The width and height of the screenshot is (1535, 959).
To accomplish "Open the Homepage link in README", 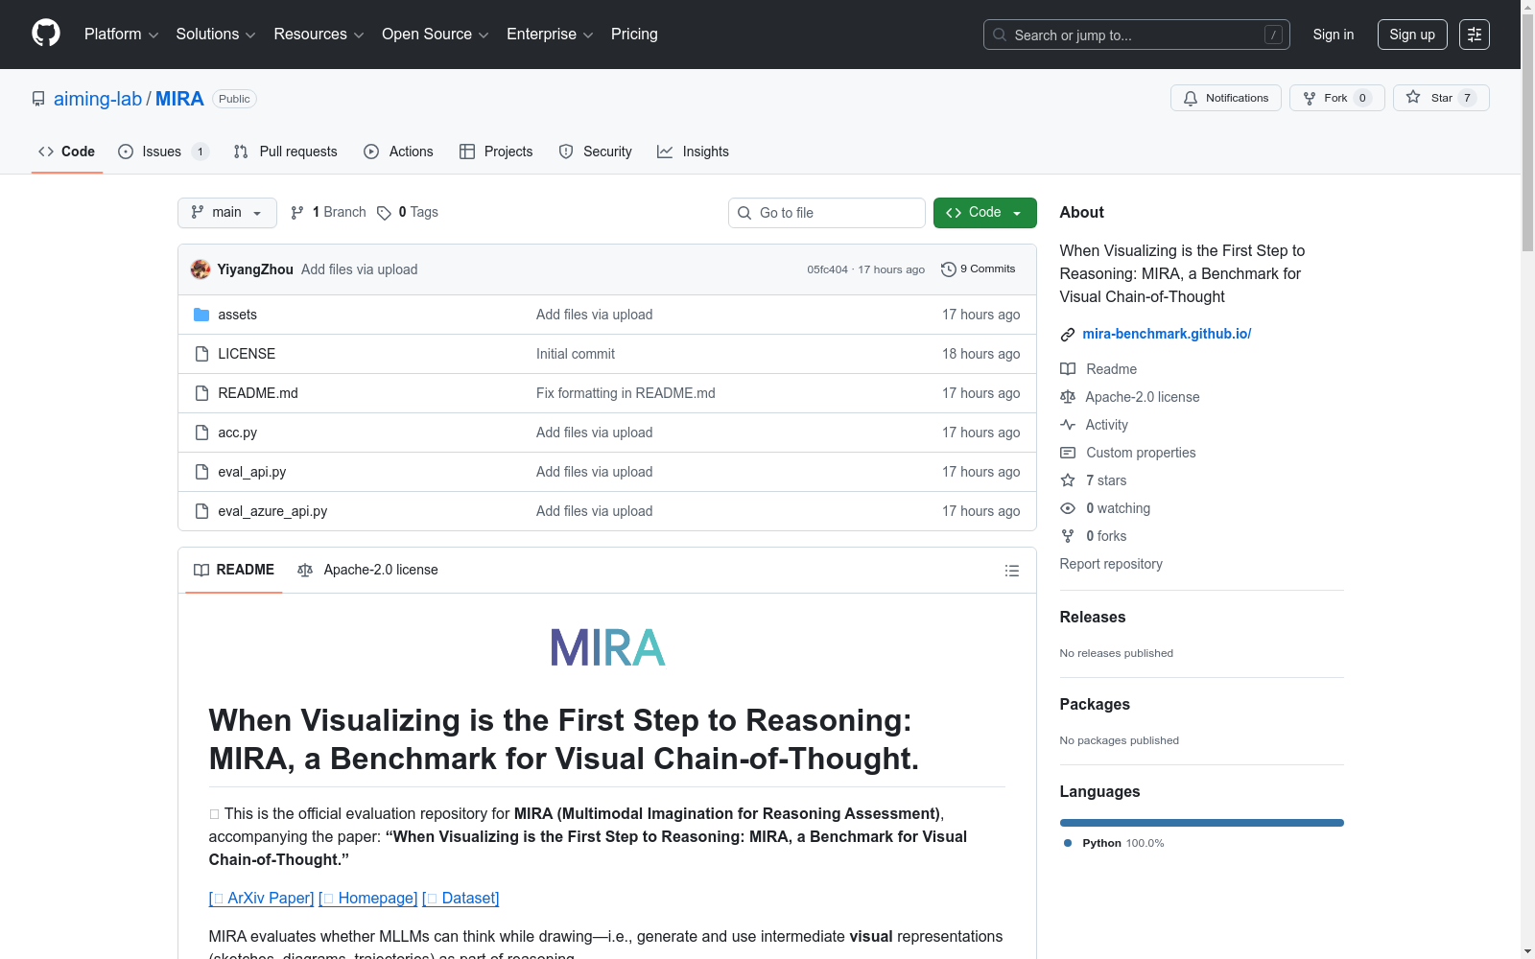I will [x=368, y=899].
